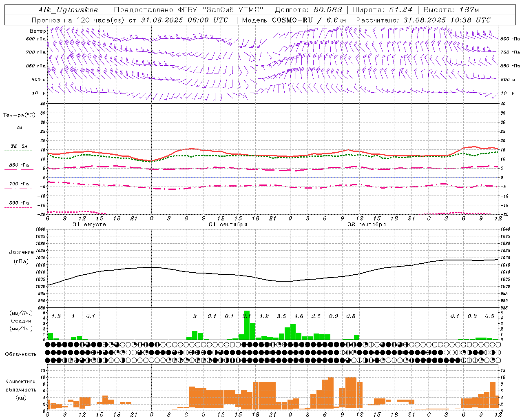The height and width of the screenshot is (418, 522).
Task: Click the precipitation value 9.1
Action: (247, 316)
